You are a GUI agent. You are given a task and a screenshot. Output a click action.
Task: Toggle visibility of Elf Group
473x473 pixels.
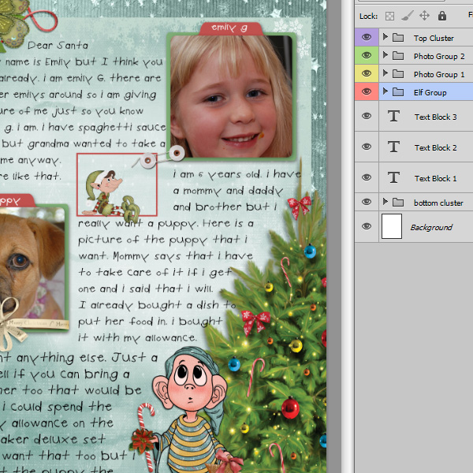[367, 91]
